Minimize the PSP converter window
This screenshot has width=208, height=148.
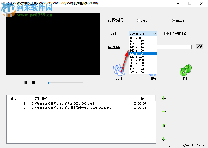[178, 3]
